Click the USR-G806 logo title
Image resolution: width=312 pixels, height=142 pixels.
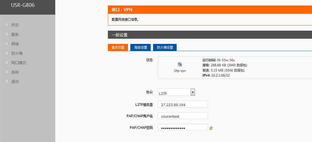click(23, 5)
